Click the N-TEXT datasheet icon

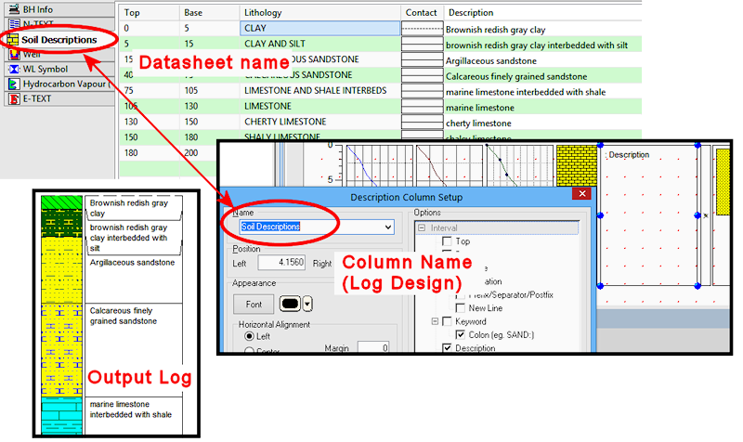tap(13, 25)
